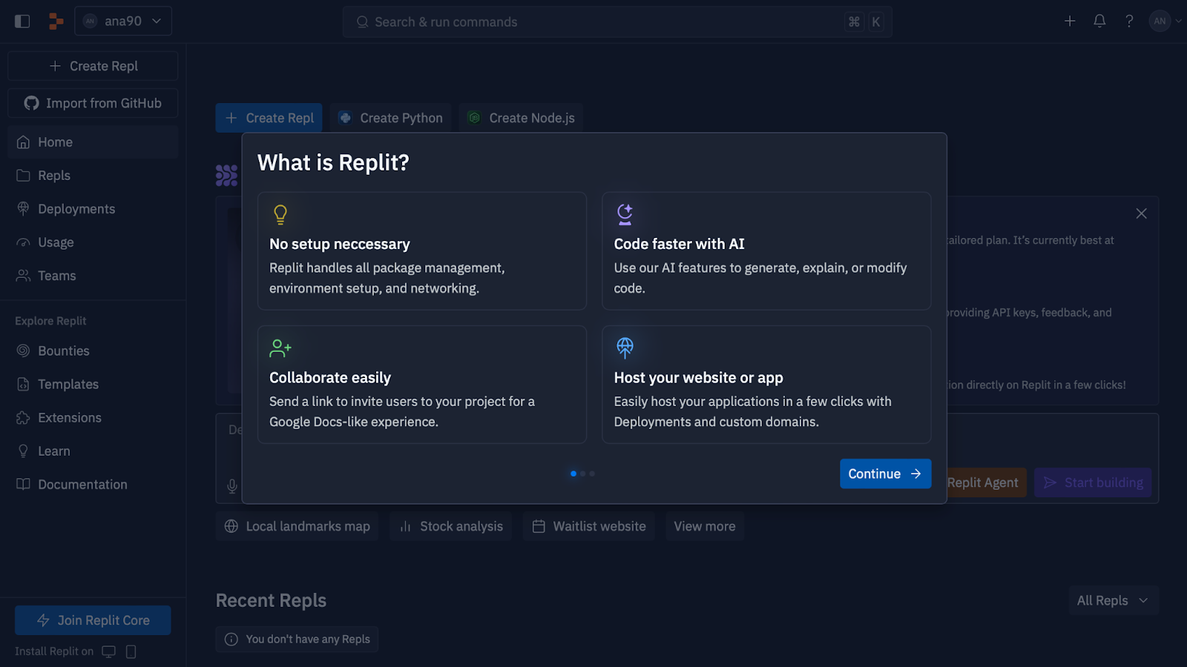Click the Bounties target icon

tap(24, 351)
